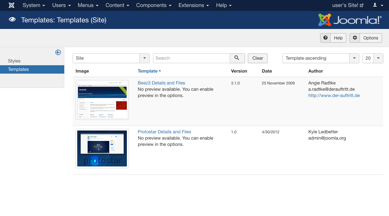Click version 1.0 cell

coord(234,132)
